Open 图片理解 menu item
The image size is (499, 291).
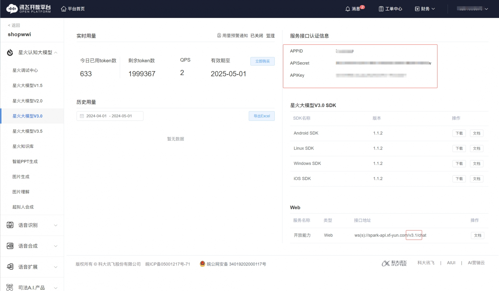coord(21,192)
